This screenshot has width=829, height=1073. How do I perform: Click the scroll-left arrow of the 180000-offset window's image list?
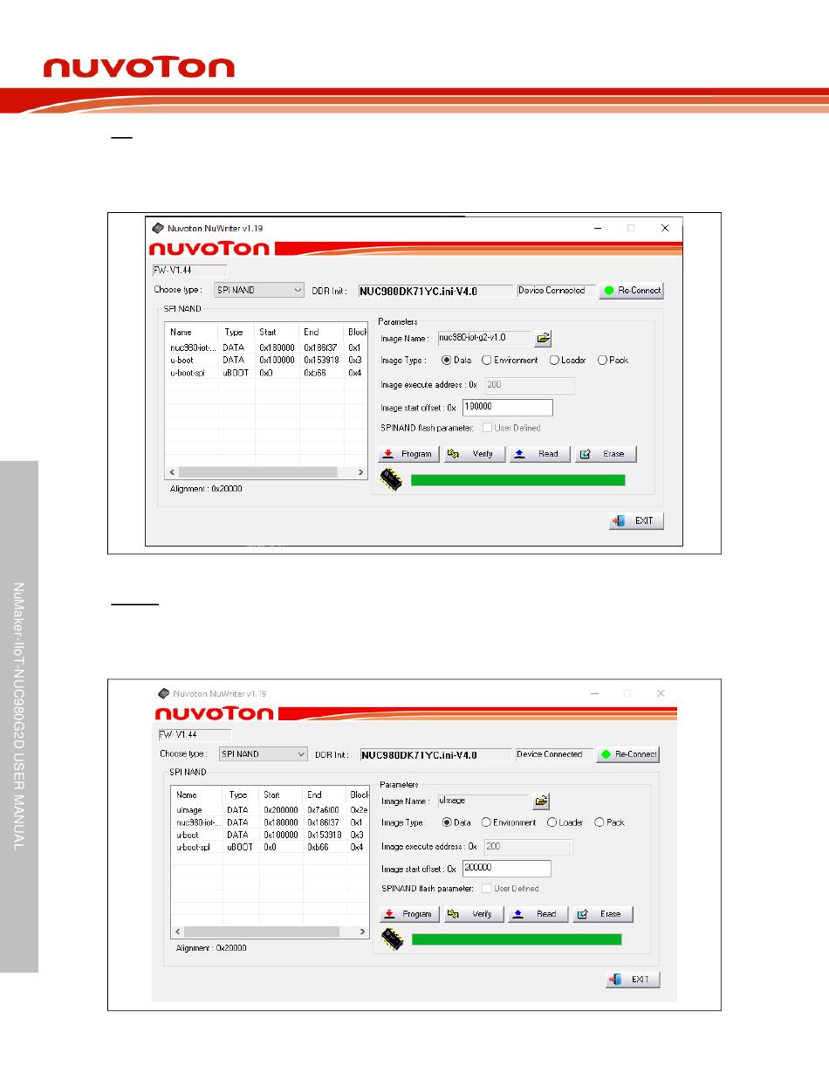click(x=172, y=472)
